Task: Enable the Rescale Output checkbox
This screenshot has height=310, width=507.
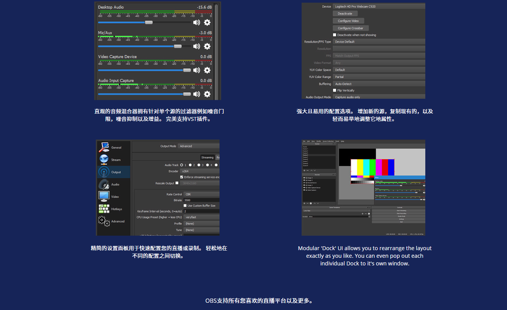Action: (x=177, y=183)
